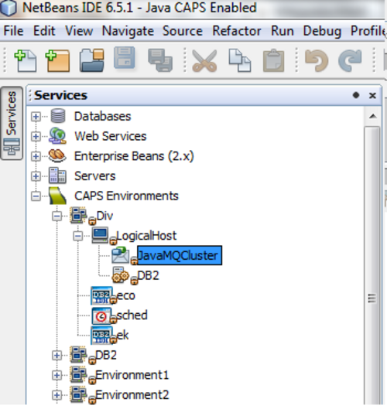Click the Div environment icon
Screen dimensions: 387x409
tap(79, 216)
